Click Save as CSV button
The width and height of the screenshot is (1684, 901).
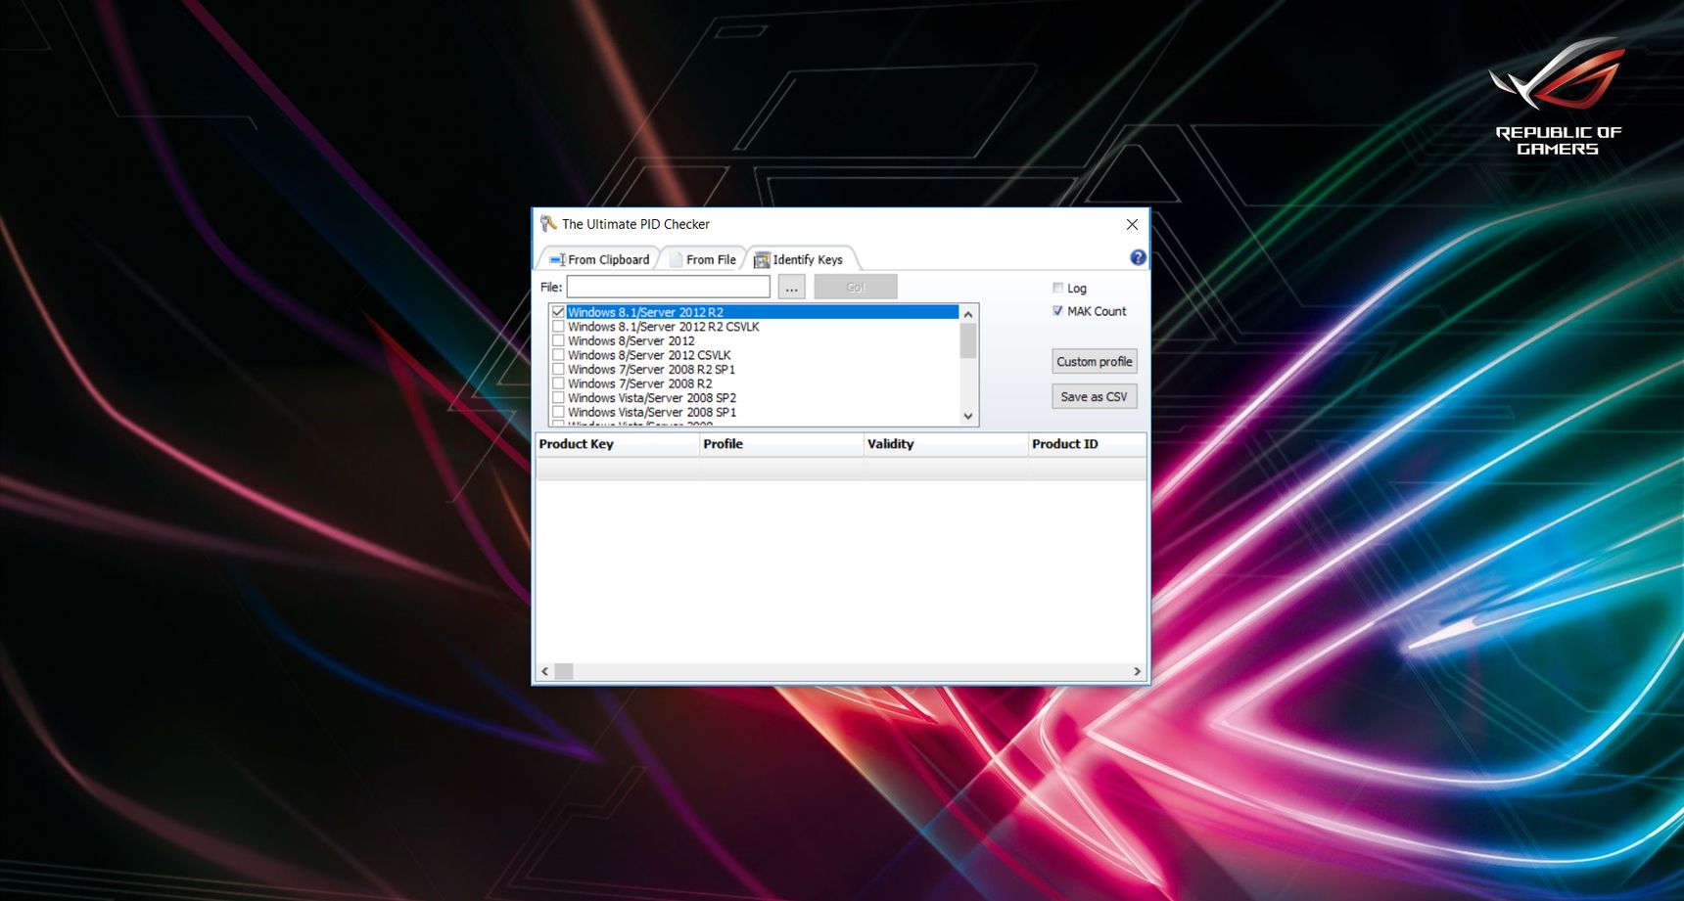point(1095,397)
